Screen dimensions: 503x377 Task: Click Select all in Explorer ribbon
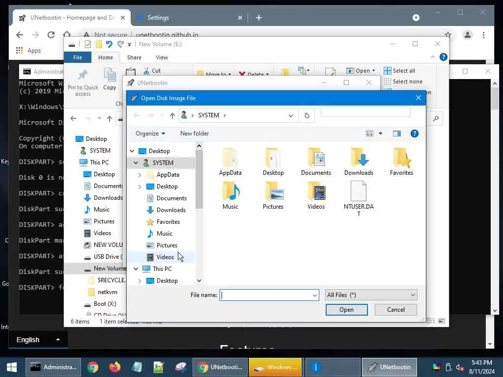[x=399, y=71]
